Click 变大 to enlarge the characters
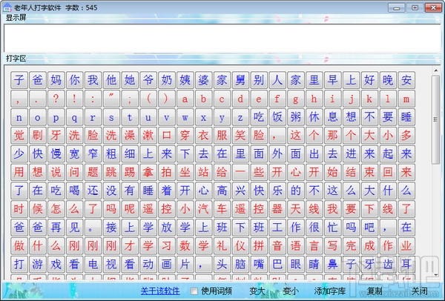 (257, 291)
